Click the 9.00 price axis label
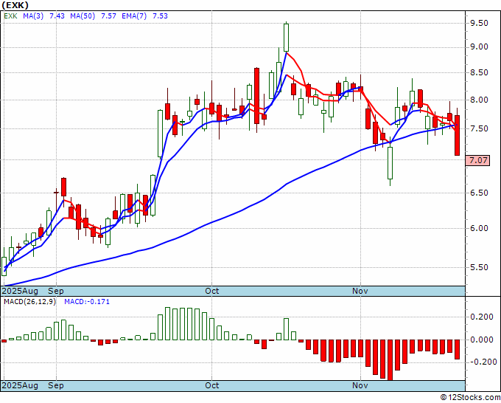 479,47
